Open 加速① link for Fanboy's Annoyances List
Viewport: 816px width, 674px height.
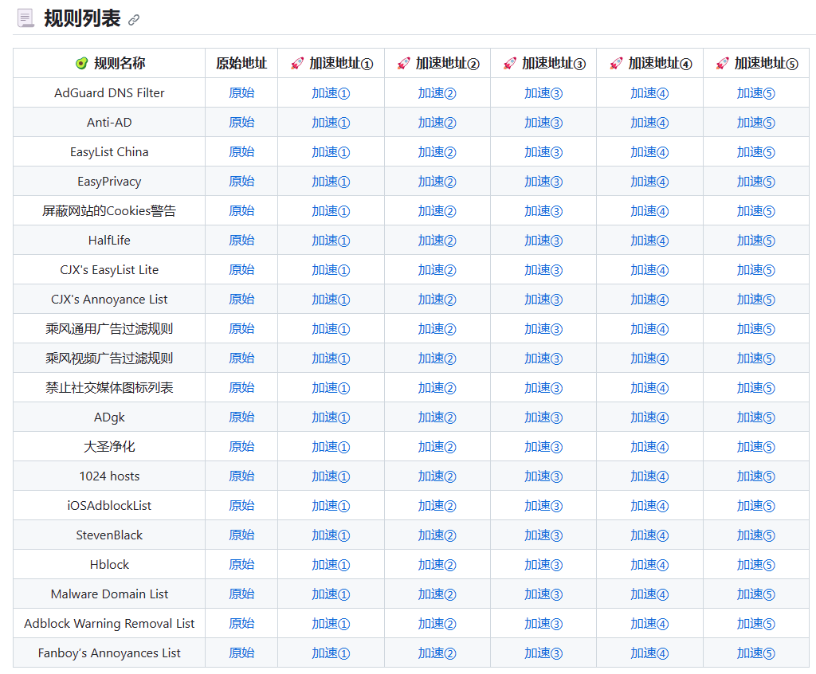[x=331, y=652]
